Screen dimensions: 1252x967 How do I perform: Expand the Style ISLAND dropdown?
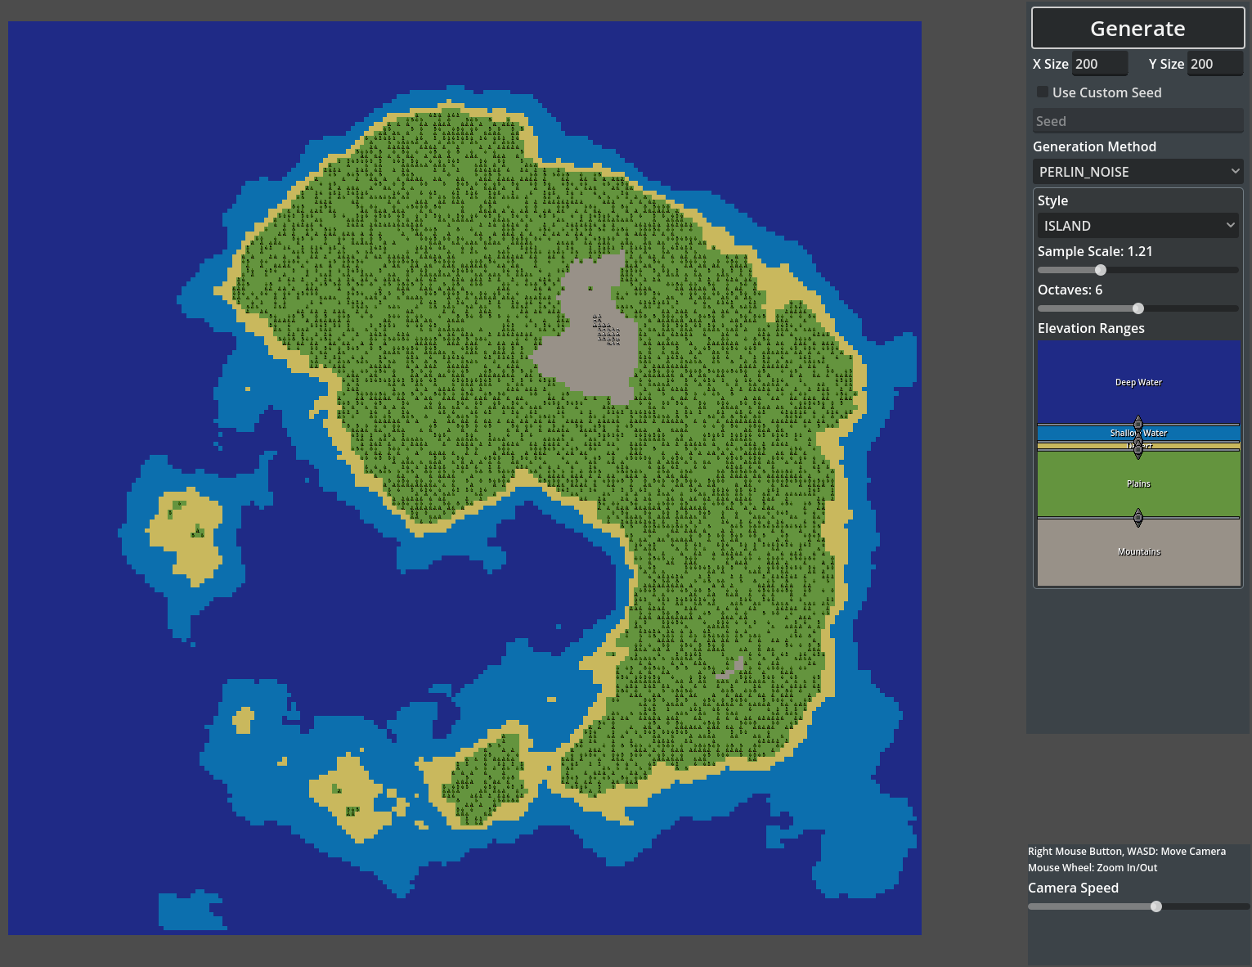pyautogui.click(x=1137, y=226)
